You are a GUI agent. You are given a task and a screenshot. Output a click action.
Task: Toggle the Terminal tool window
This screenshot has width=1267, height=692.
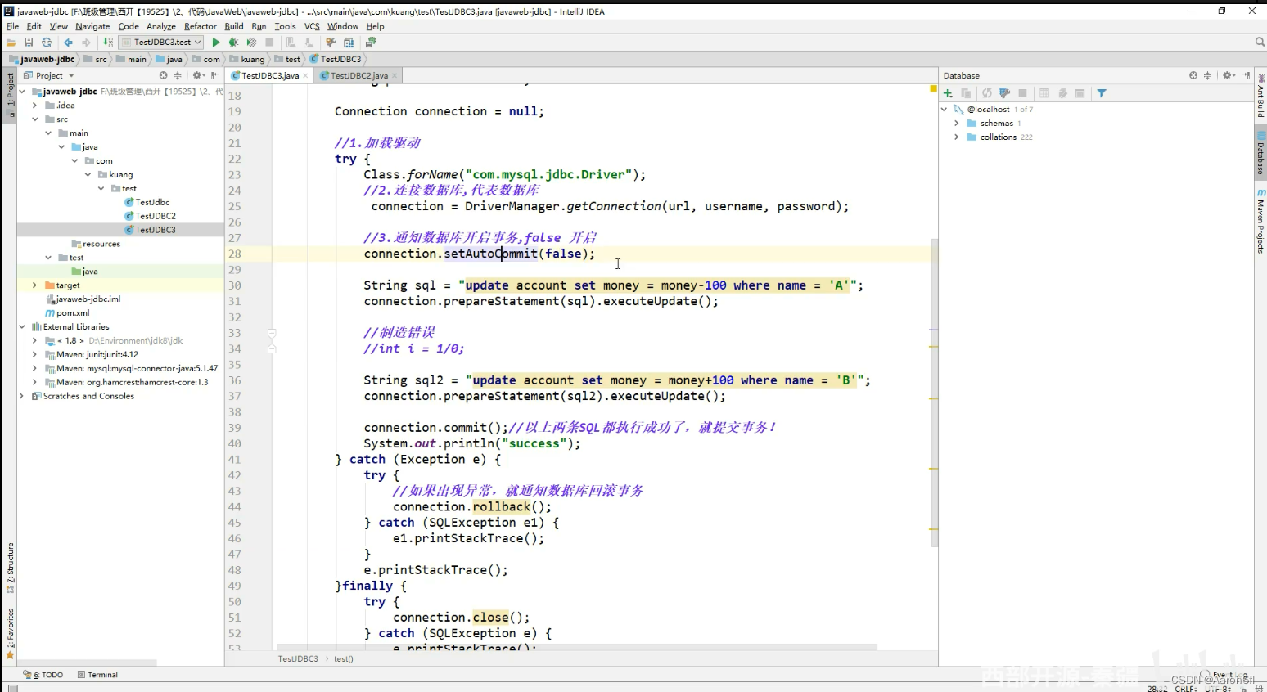(97, 675)
